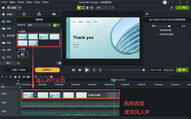Image resolution: width=191 pixels, height=119 pixels.
Task: Go to the Home screen icon
Action: [x=3, y=8]
